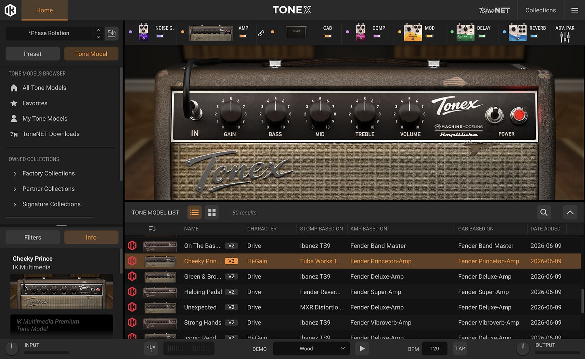Open the tuner icon in bottom bar

pos(151,348)
